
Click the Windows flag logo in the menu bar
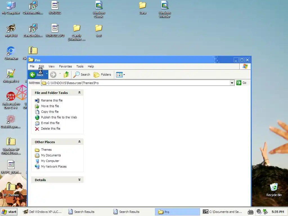[x=245, y=66]
